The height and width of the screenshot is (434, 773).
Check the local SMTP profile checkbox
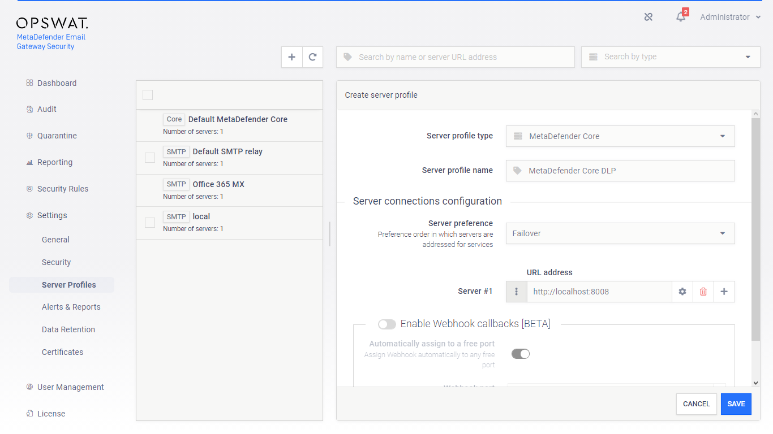click(x=150, y=223)
